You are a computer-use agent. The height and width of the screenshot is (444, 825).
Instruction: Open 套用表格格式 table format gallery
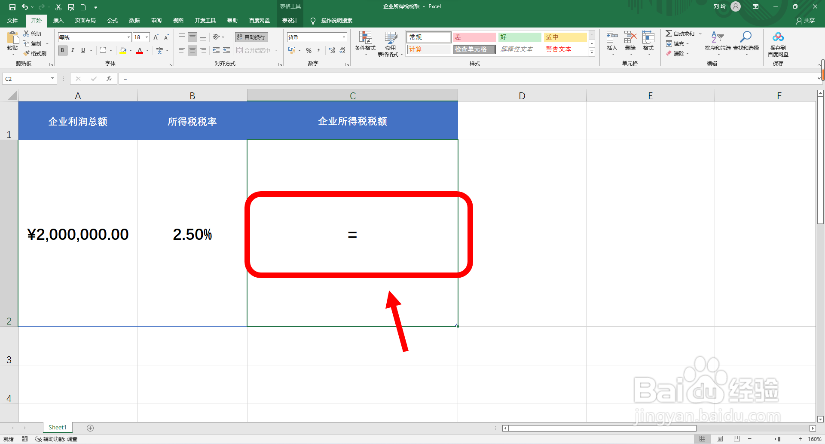pos(390,43)
